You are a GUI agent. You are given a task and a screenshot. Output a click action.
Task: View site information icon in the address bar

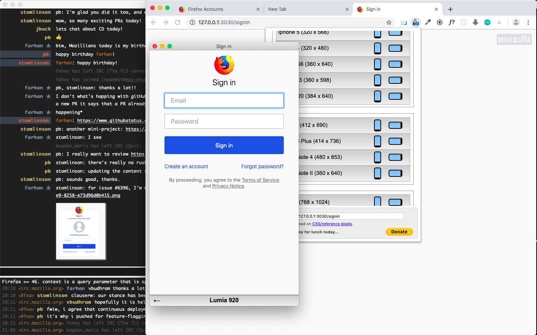(192, 22)
